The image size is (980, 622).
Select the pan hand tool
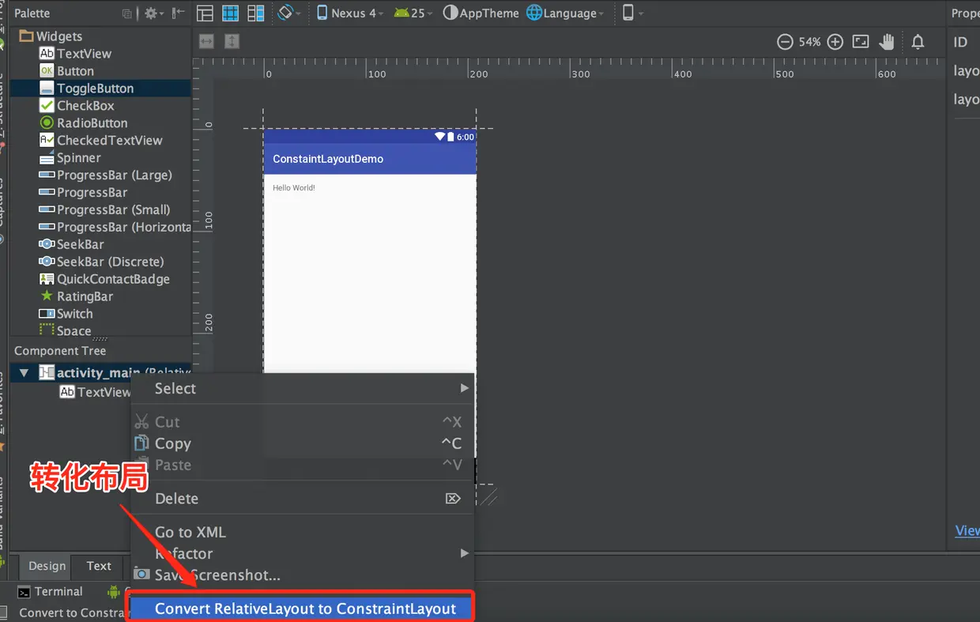887,42
